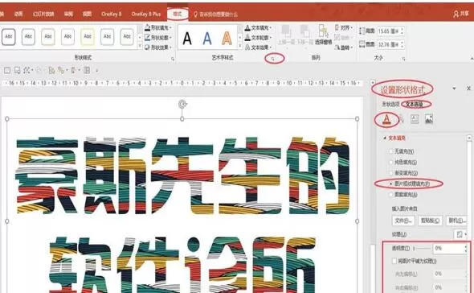This screenshot has width=474, height=293.
Task: Select the Picture icon in format pane
Action: (x=429, y=119)
